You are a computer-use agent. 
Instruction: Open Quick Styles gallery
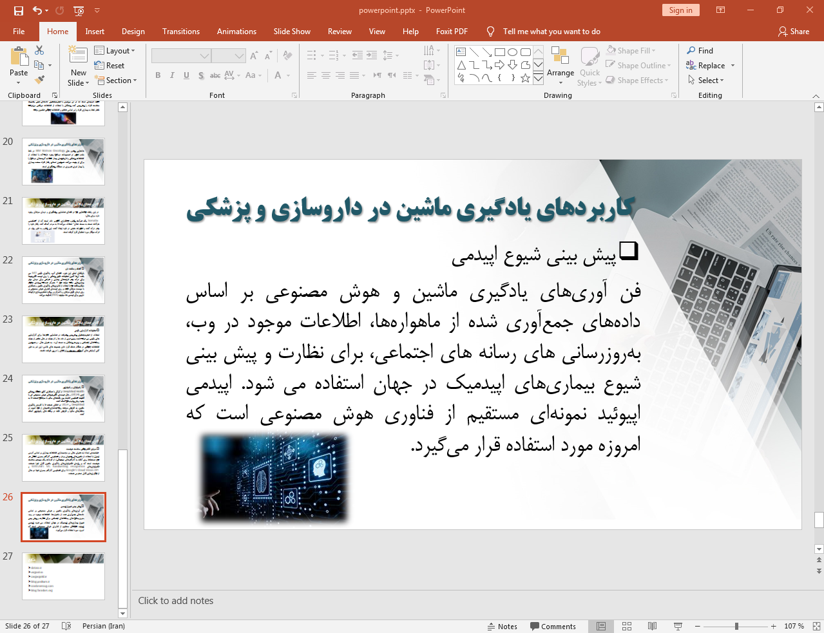(589, 66)
